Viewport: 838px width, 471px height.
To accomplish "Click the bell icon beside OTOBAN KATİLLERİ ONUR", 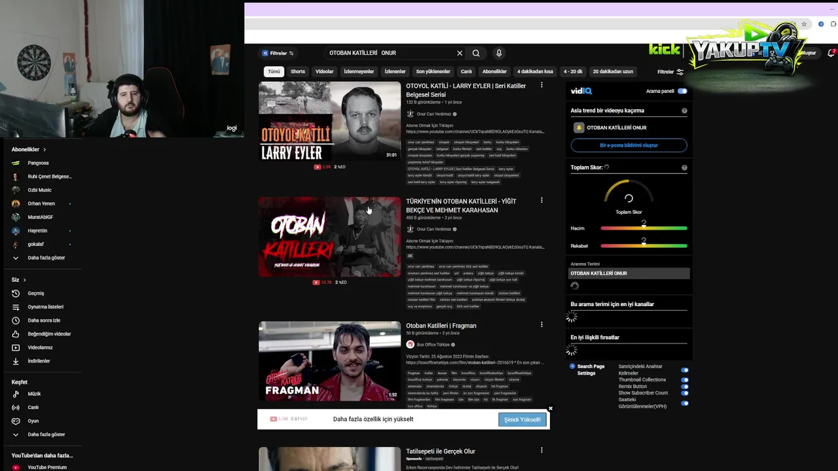I will 578,128.
